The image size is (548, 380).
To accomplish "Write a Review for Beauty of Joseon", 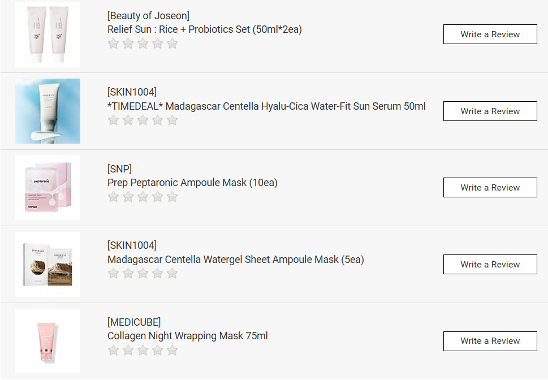I will coord(490,34).
